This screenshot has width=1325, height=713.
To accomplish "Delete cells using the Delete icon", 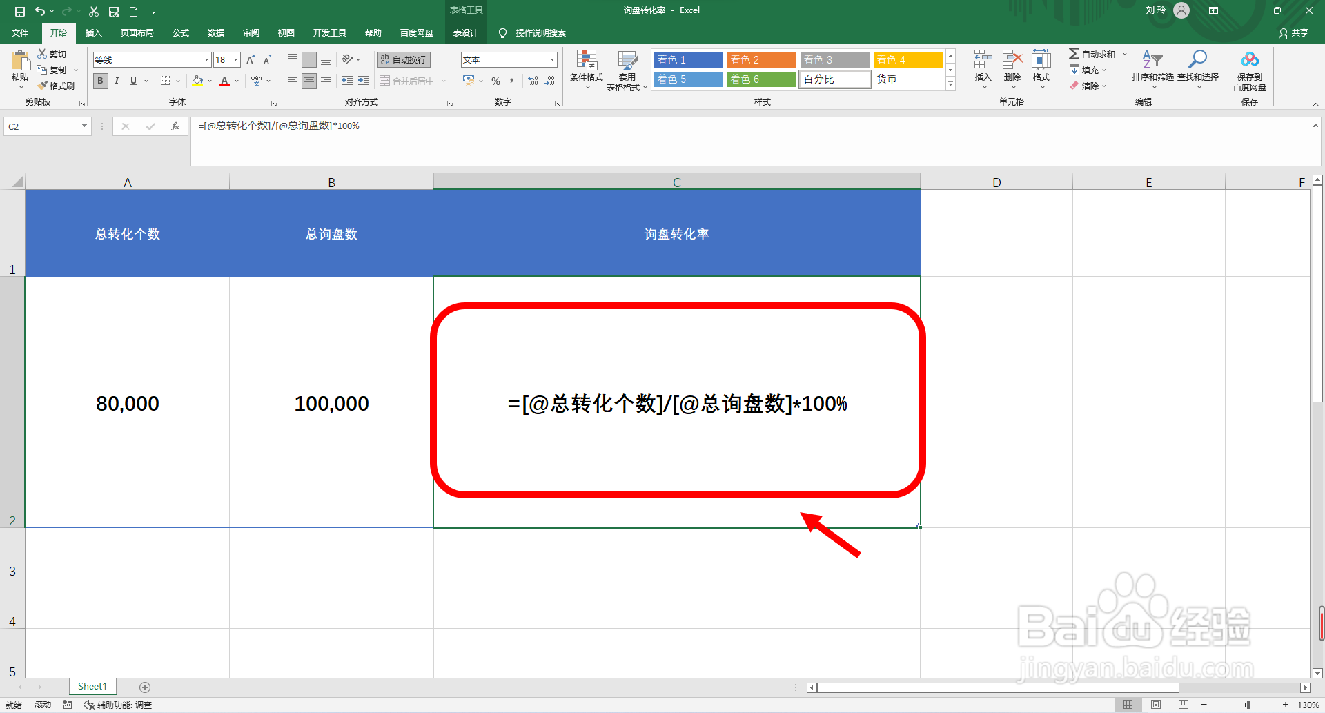I will click(1012, 68).
